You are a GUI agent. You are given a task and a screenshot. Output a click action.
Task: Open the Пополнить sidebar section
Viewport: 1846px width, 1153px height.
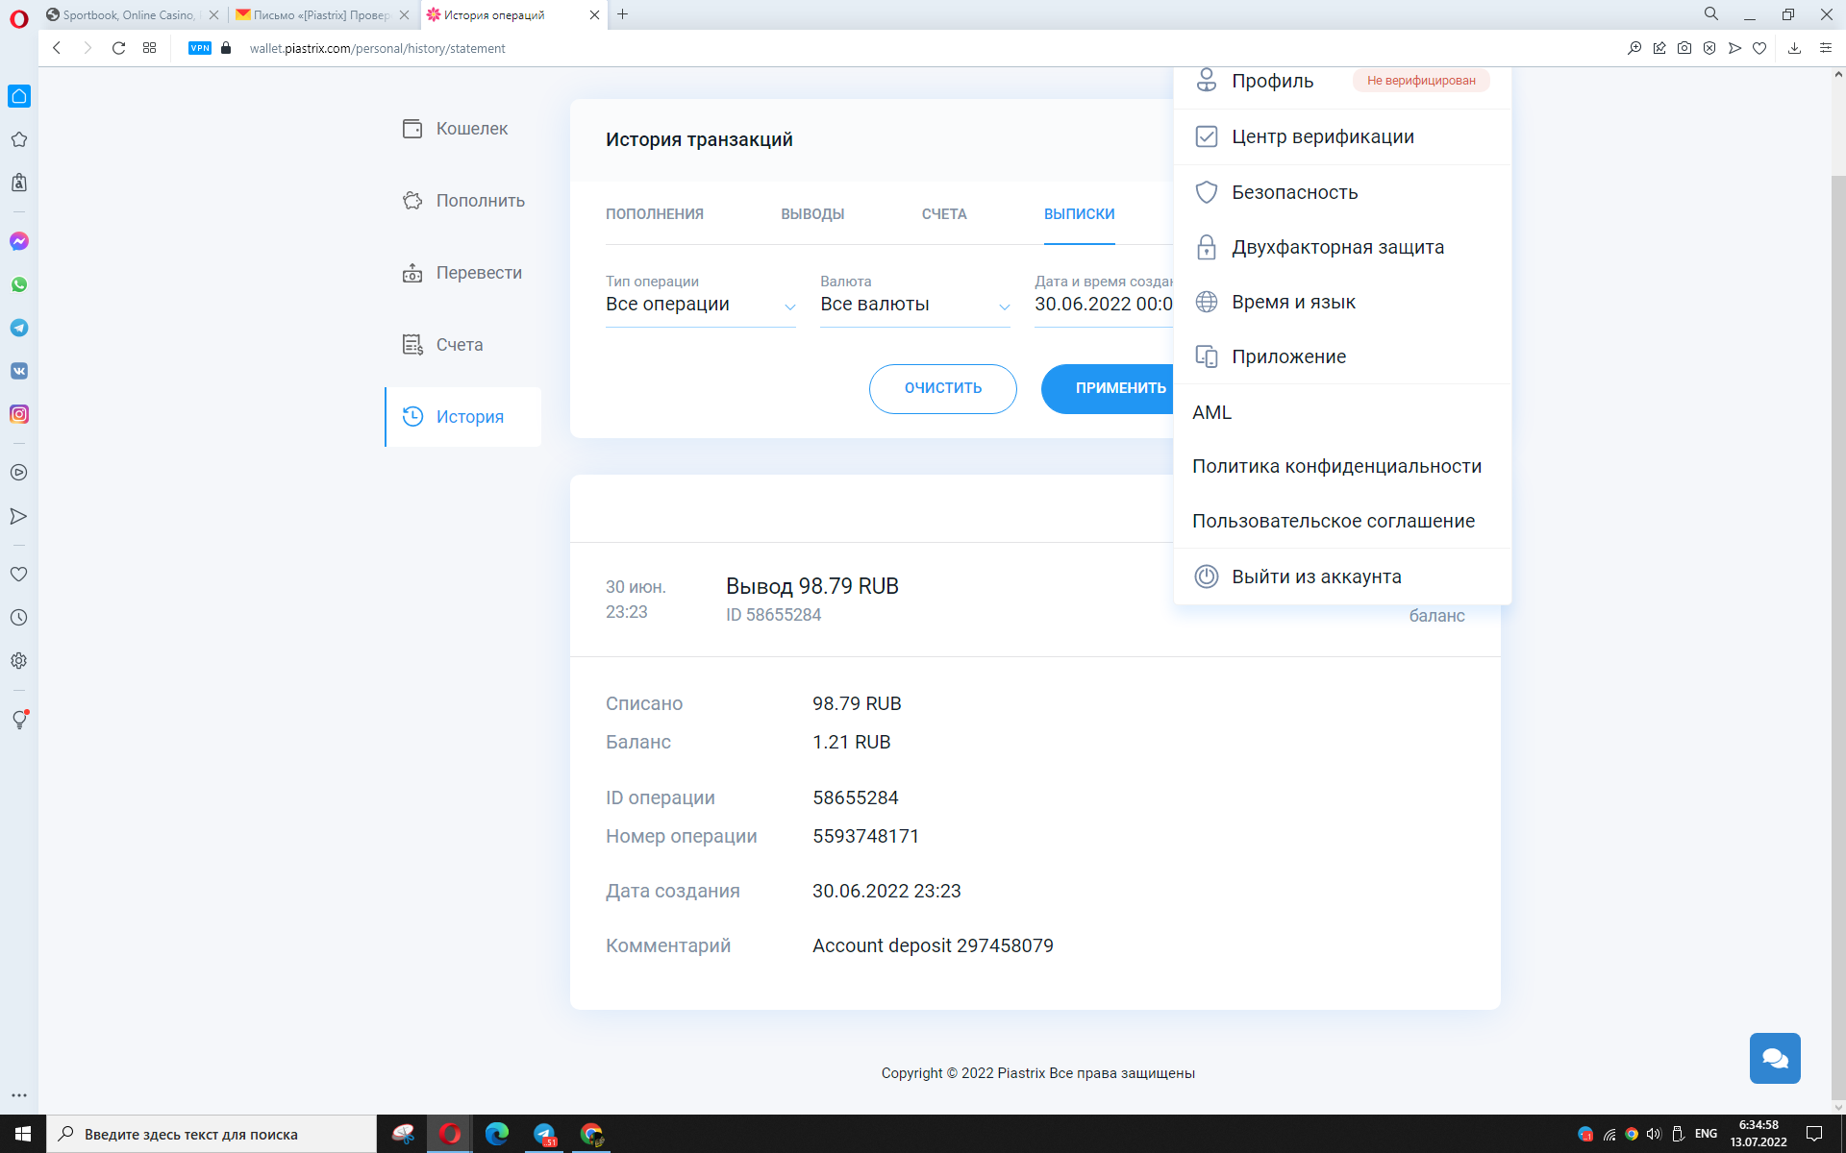pos(463,201)
